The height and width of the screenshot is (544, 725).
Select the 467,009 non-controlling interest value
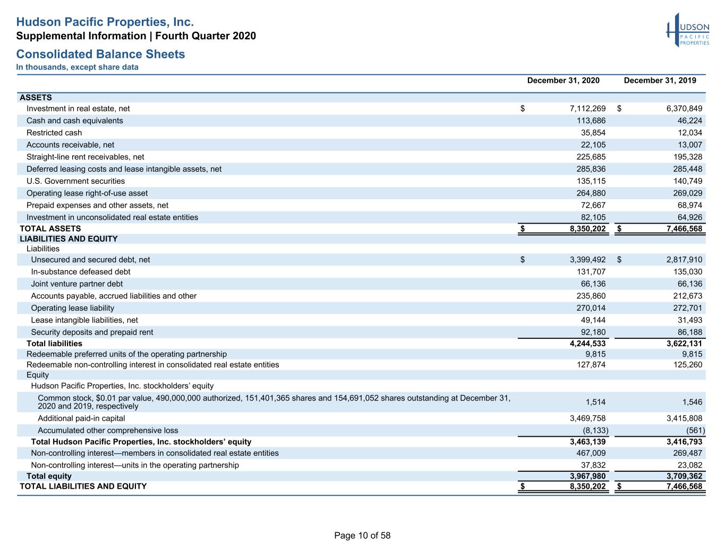point(591,453)
